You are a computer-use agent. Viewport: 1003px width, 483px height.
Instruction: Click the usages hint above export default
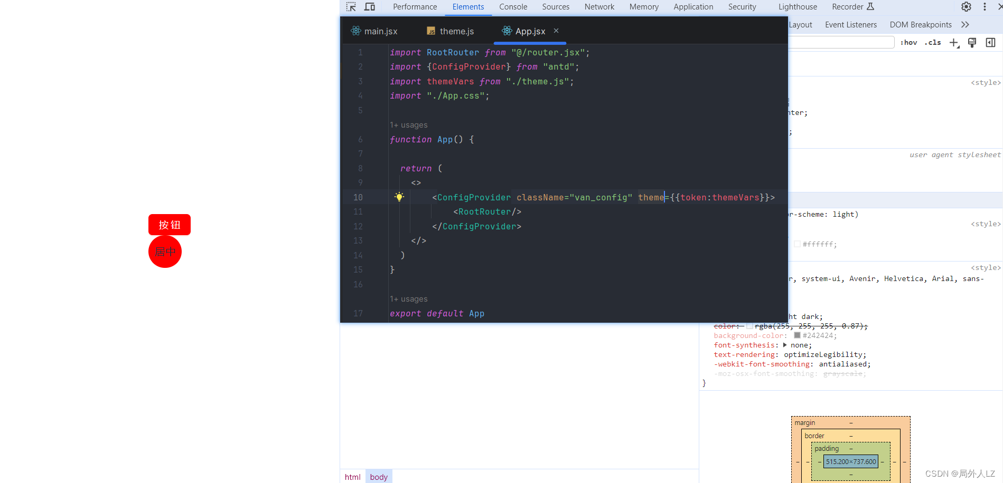[x=409, y=299]
